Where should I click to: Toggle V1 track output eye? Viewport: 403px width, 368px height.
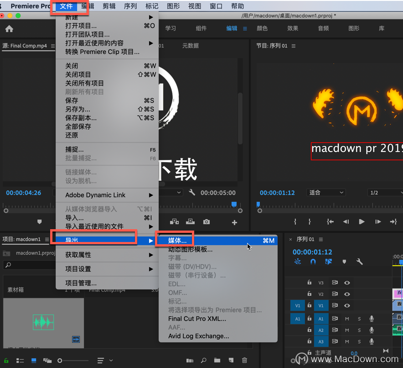347,305
